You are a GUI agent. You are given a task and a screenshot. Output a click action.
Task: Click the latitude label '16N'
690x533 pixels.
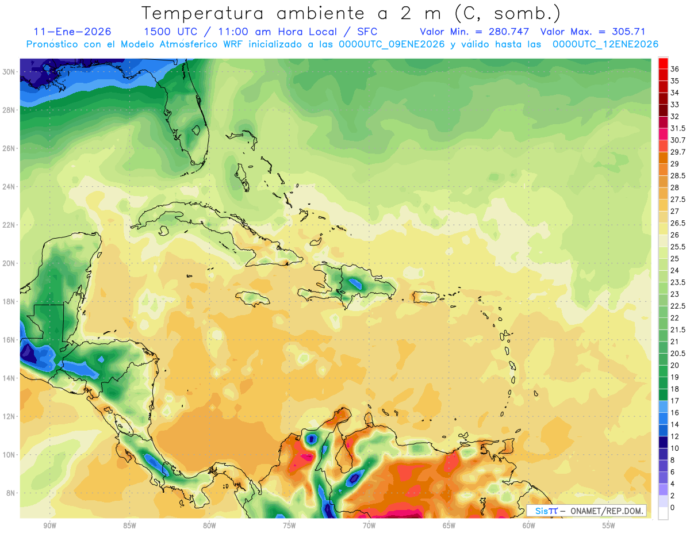click(x=9, y=340)
